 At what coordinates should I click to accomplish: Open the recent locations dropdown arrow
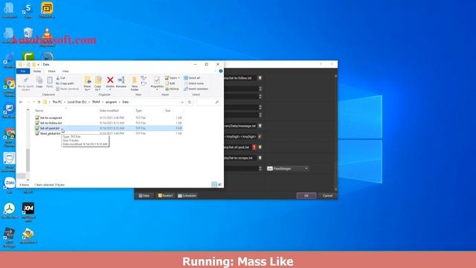pos(34,102)
